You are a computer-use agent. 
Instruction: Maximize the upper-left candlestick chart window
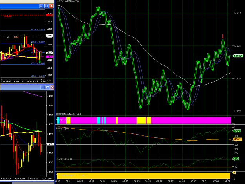[46, 6]
